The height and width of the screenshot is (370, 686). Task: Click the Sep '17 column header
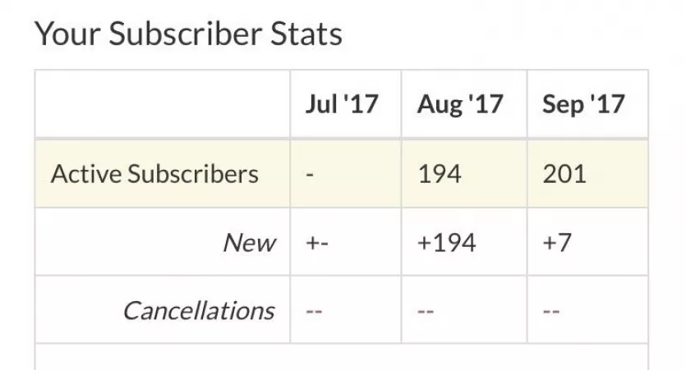tap(583, 104)
